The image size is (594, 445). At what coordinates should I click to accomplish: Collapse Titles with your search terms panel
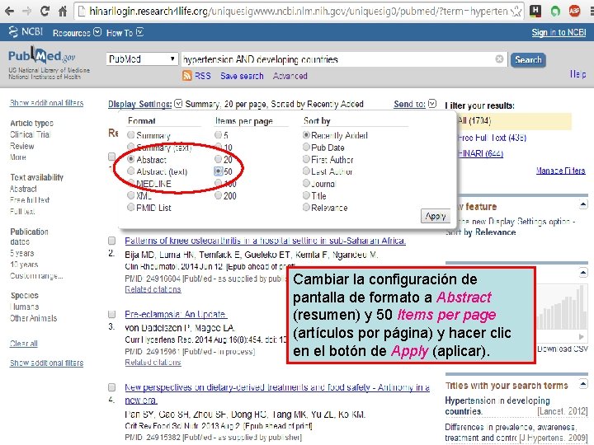point(583,385)
